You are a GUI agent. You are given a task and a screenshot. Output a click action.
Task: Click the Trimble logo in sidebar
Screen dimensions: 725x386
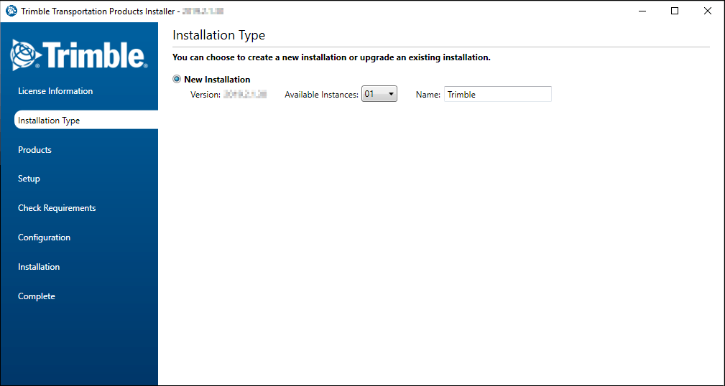(x=79, y=55)
